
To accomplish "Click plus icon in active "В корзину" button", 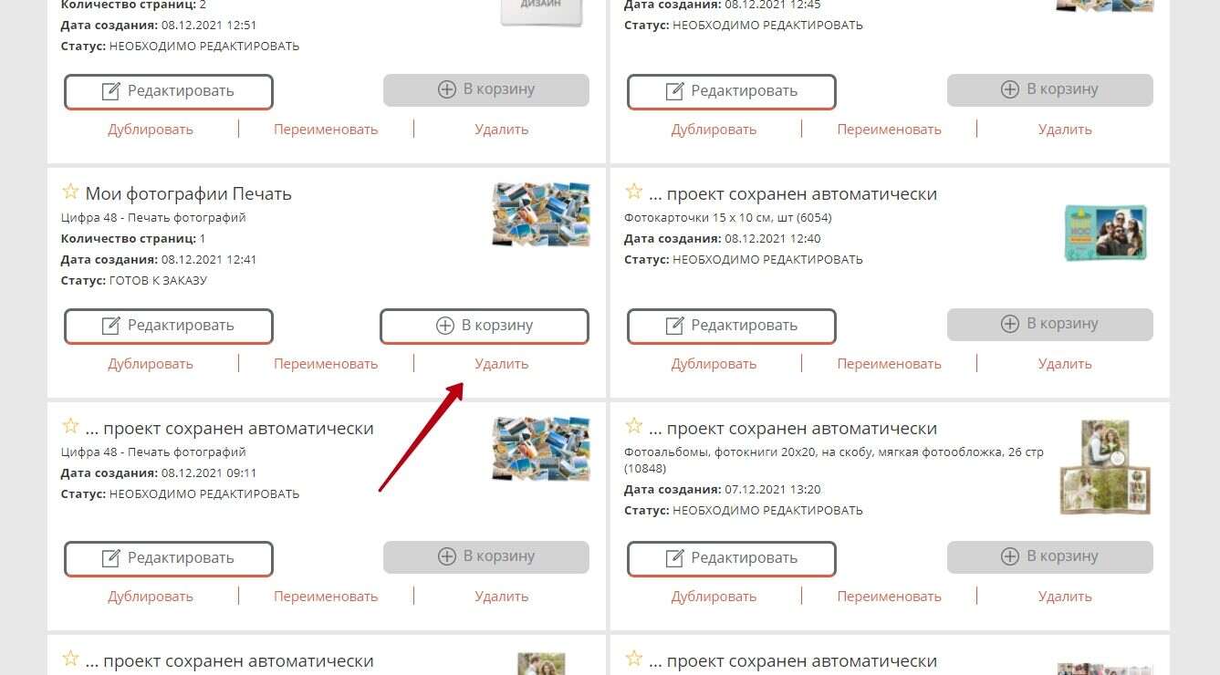I will click(445, 326).
